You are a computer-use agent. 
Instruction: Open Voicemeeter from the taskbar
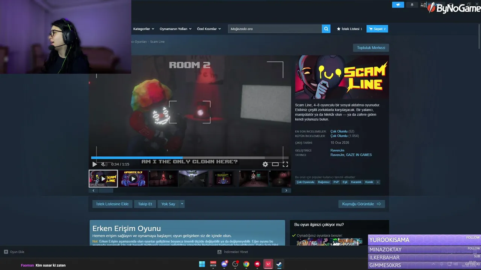(x=213, y=264)
